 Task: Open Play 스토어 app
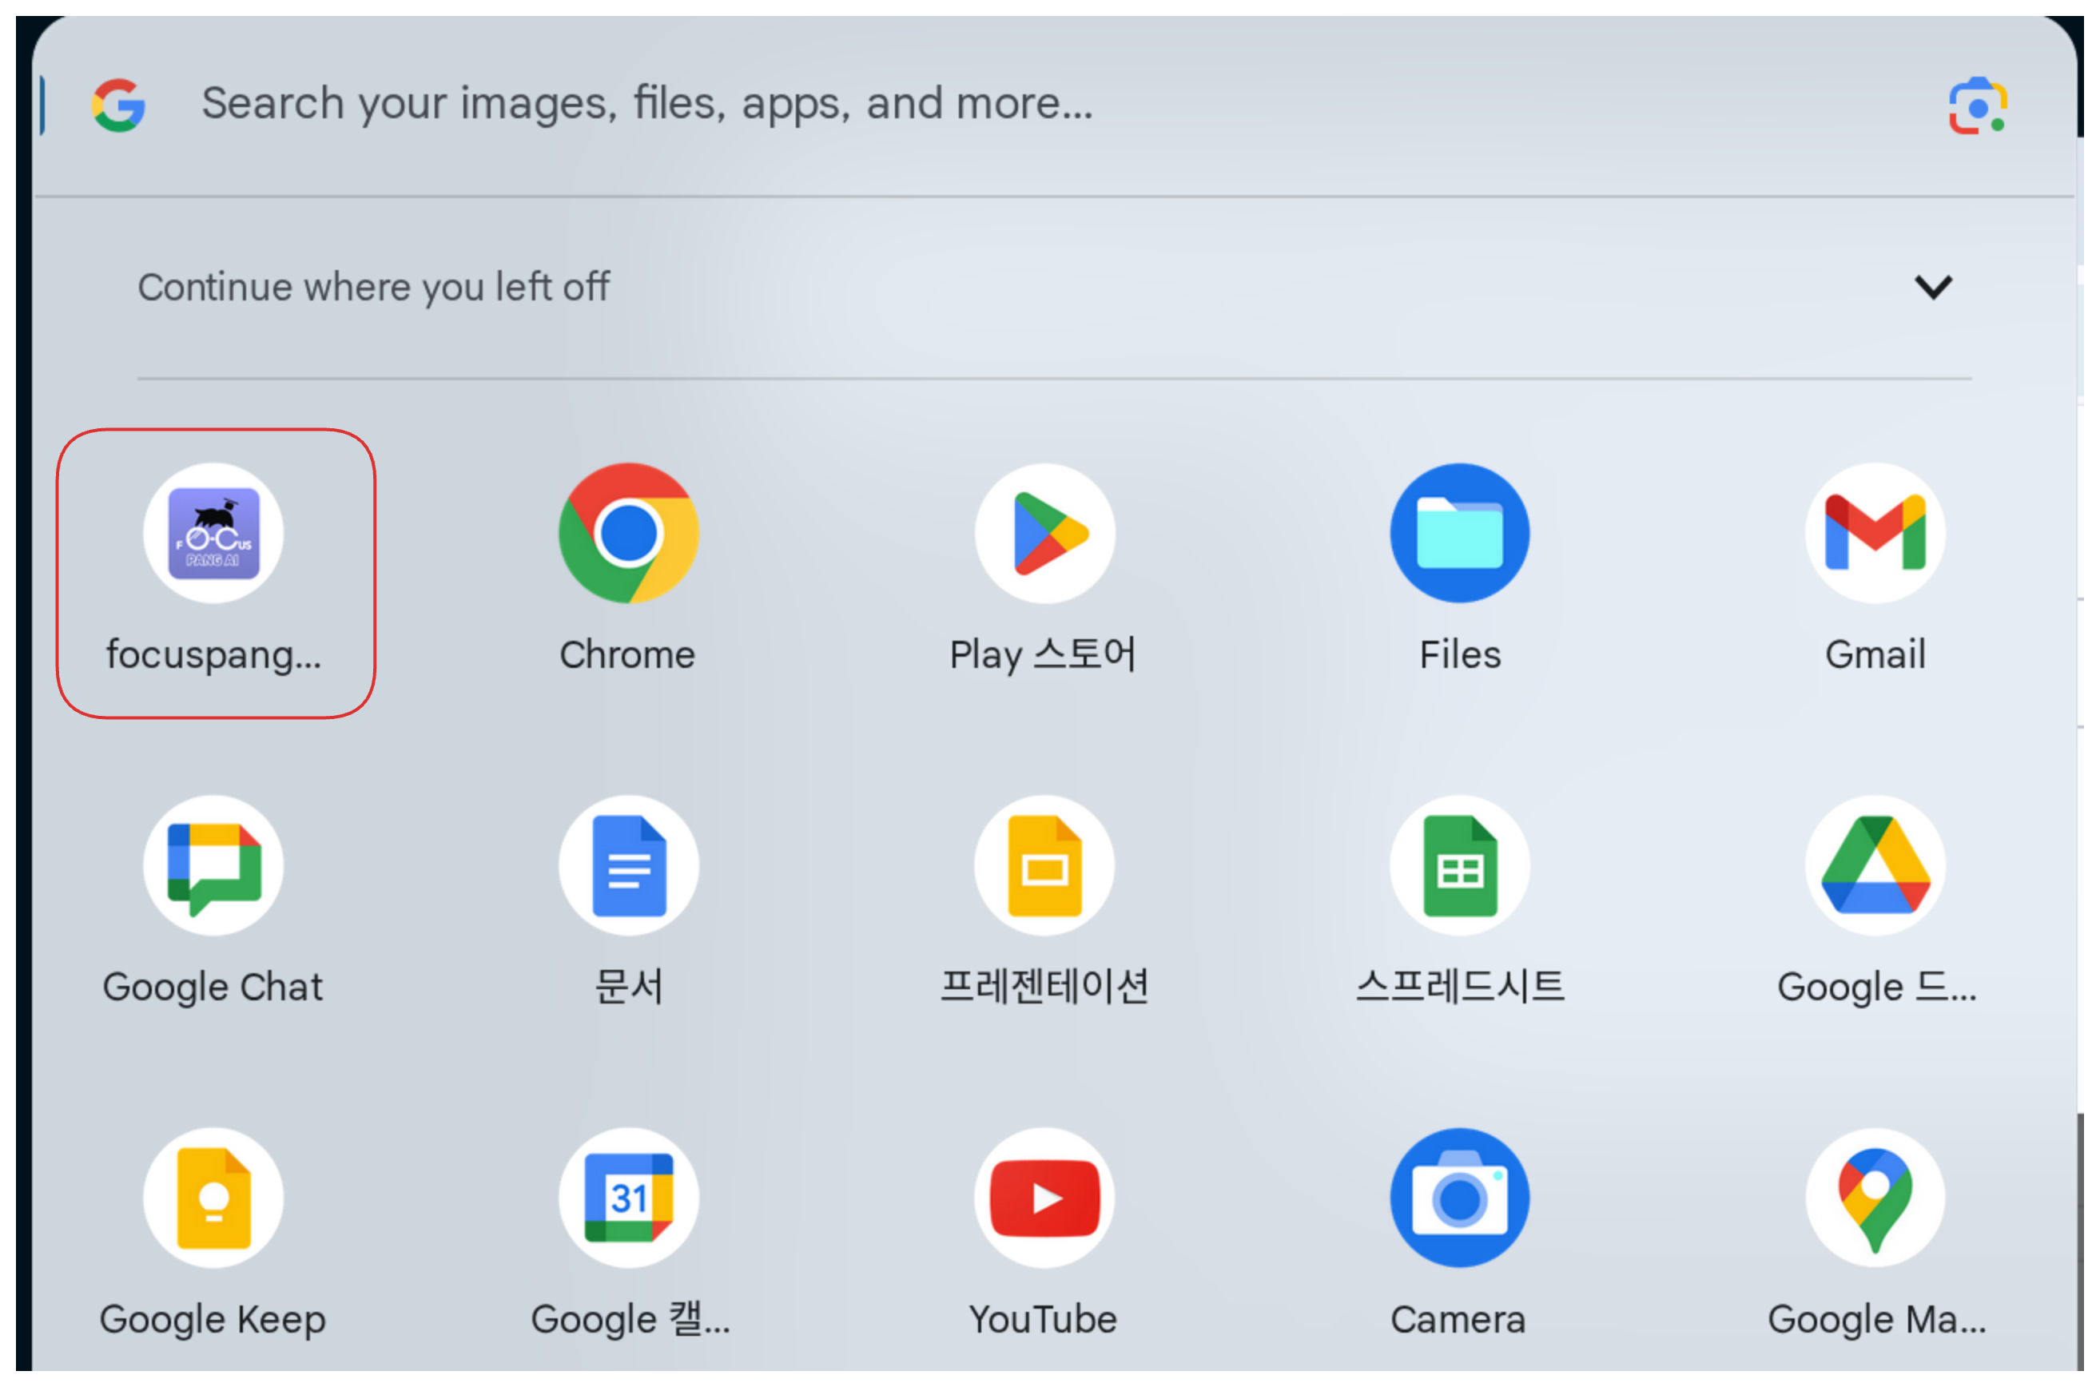[1044, 535]
